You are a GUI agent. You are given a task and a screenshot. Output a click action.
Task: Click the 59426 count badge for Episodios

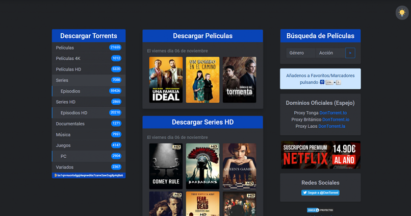(x=115, y=91)
